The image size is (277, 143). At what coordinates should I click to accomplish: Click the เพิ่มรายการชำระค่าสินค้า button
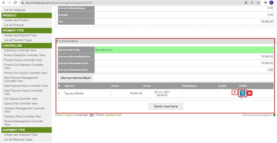[76, 78]
